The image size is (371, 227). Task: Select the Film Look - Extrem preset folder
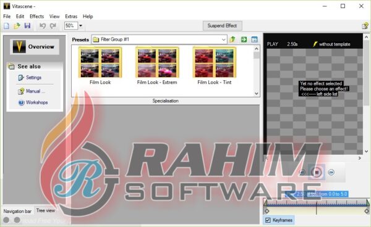(x=157, y=65)
